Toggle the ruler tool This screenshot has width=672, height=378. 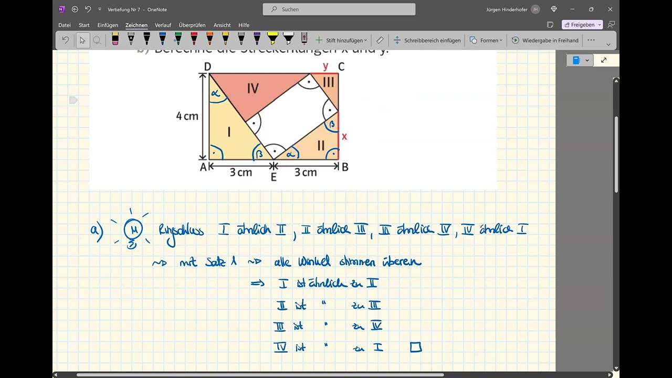[380, 40]
